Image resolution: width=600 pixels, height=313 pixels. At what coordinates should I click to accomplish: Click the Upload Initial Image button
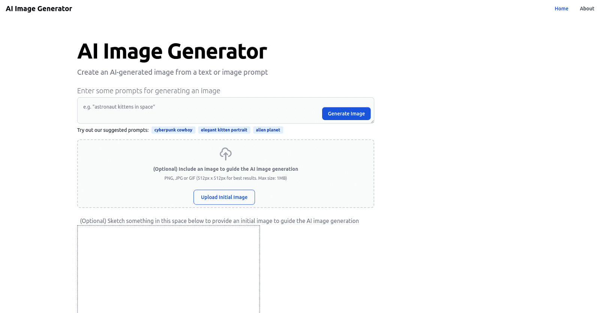224,197
